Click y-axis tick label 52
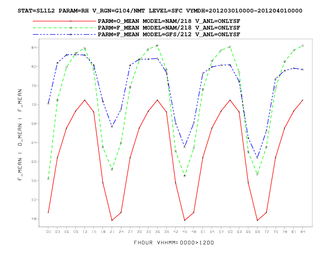Viewport: 330px width, 255px height. point(34,200)
